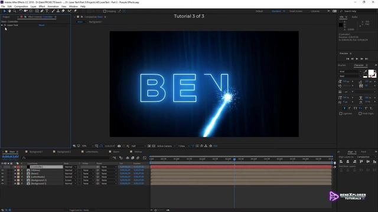Select the Pen tool
The image size is (378, 212).
42,11
